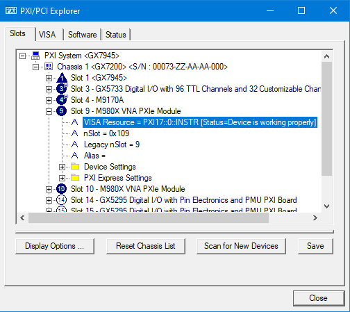The width and height of the screenshot is (350, 312).
Task: Select Chassis 1 <GX7200> row
Action: (x=142, y=67)
